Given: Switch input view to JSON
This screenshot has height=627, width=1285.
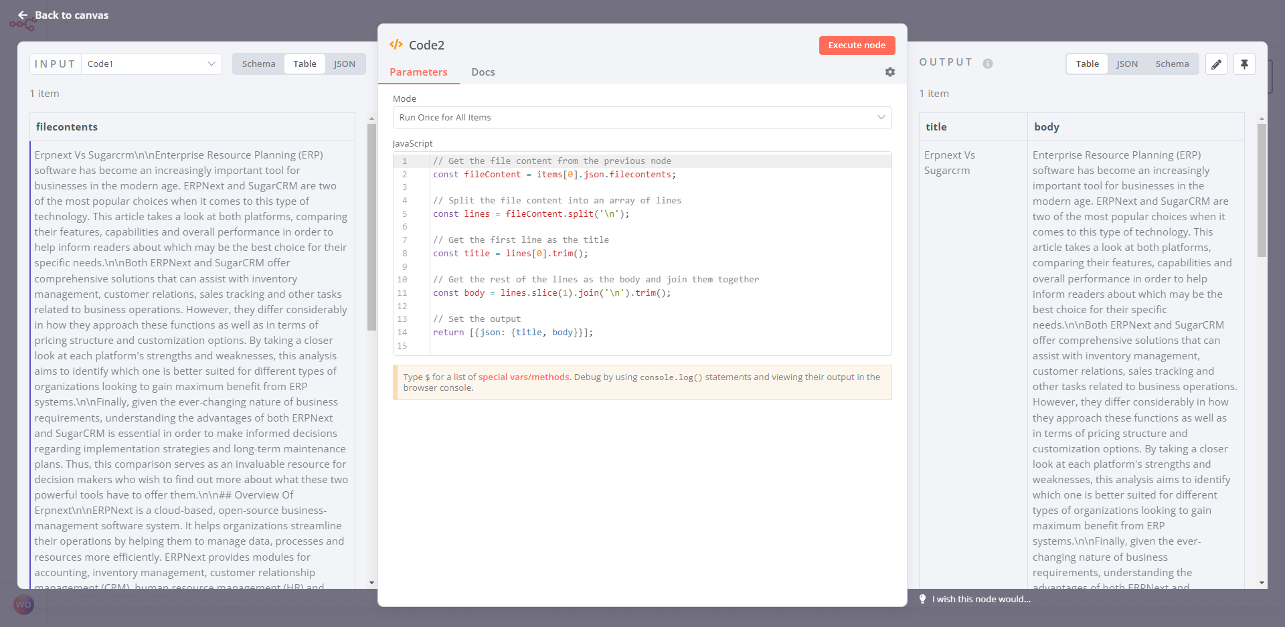Looking at the screenshot, I should [x=344, y=64].
